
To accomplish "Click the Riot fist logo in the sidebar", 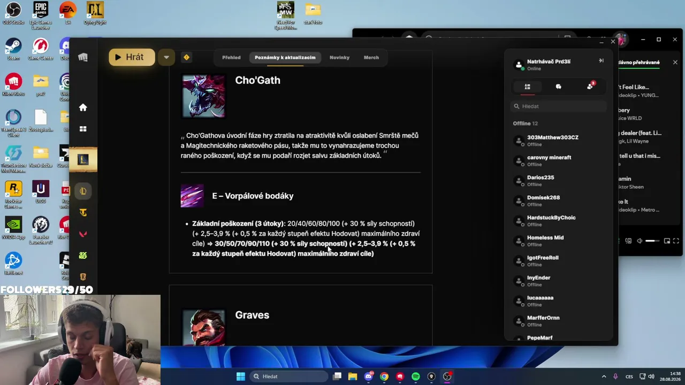I will (x=83, y=57).
